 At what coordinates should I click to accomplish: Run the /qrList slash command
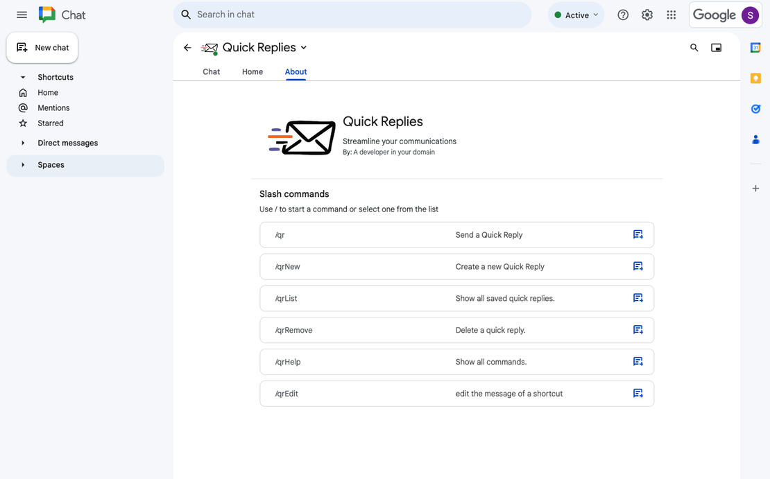tap(456, 298)
